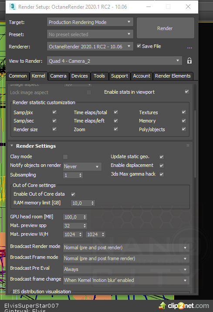The image size is (213, 312).
Task: Switch to the Kernel tab
Action: tap(38, 76)
